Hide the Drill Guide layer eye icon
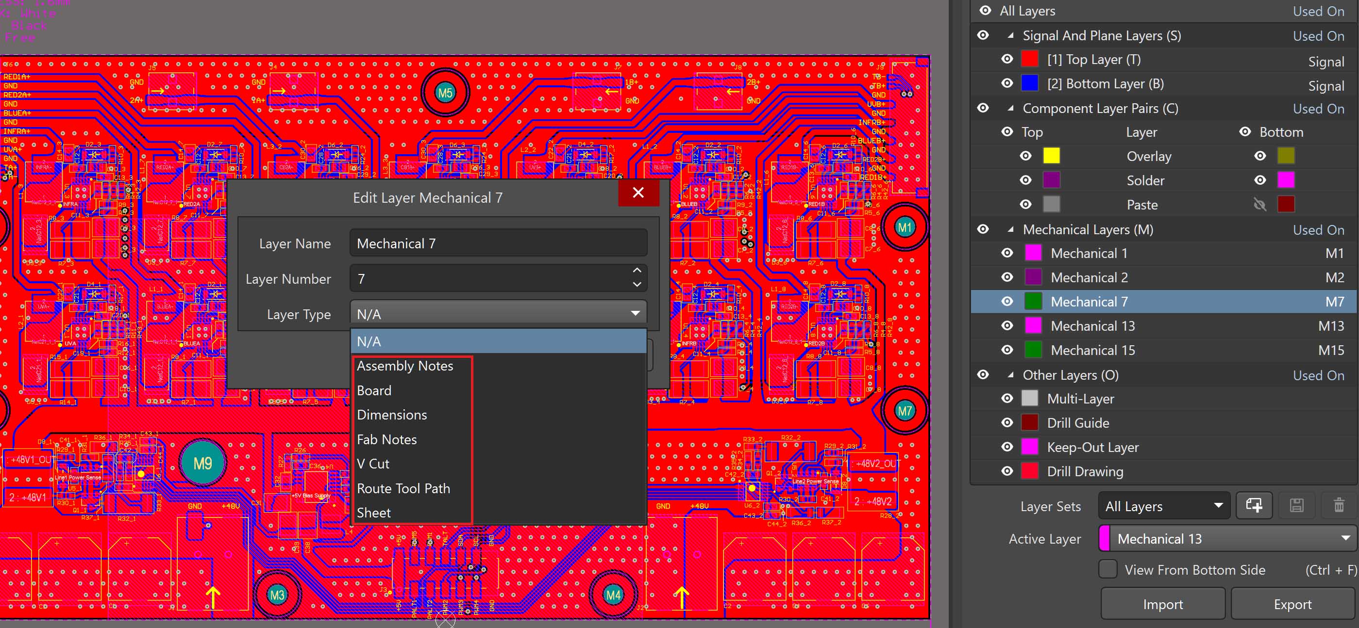 tap(1007, 422)
